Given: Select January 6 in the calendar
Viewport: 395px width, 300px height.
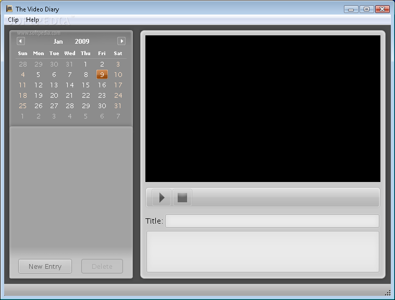Looking at the screenshot, I should 54,75.
